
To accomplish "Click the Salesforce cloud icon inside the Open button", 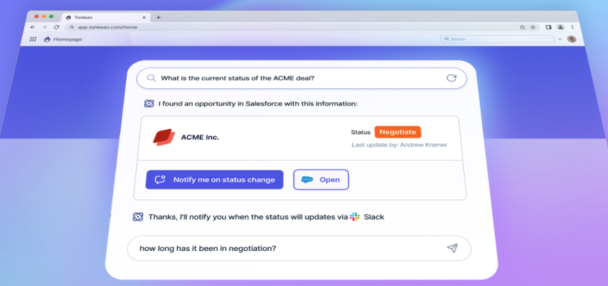I will (307, 179).
